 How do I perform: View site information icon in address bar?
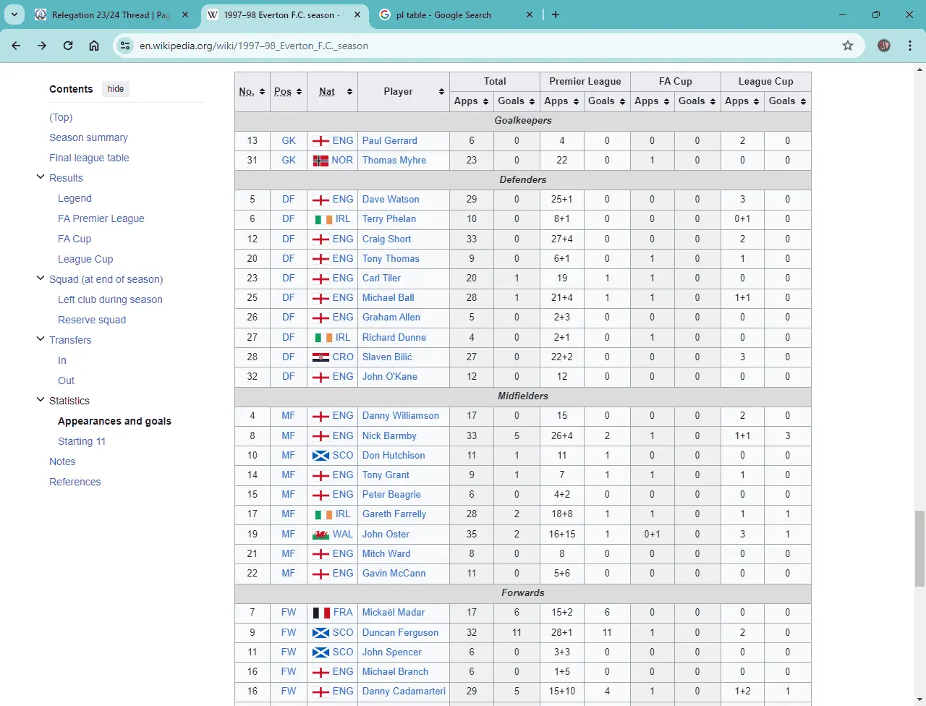pyautogui.click(x=126, y=46)
